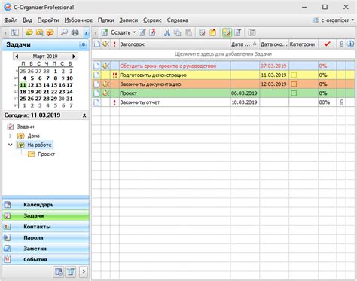Screen dimensions: 357x281
Task: Collapse the На работе folder
Action: click(x=11, y=145)
